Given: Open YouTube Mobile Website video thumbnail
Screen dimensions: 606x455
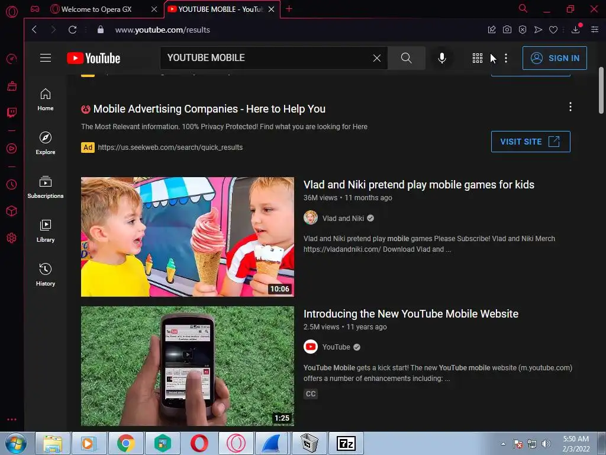Looking at the screenshot, I should click(x=188, y=366).
